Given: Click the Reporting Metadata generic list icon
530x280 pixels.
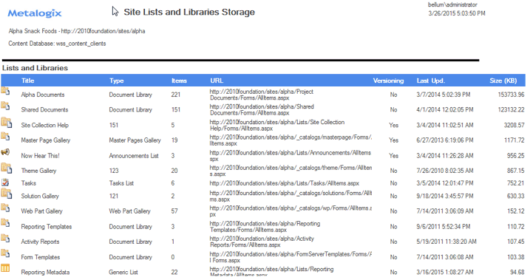Looking at the screenshot, I should (5, 268).
